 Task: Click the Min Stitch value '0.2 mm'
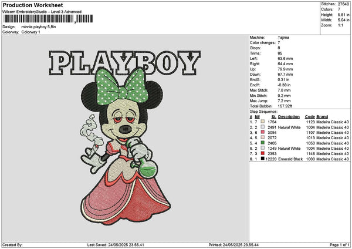point(284,96)
